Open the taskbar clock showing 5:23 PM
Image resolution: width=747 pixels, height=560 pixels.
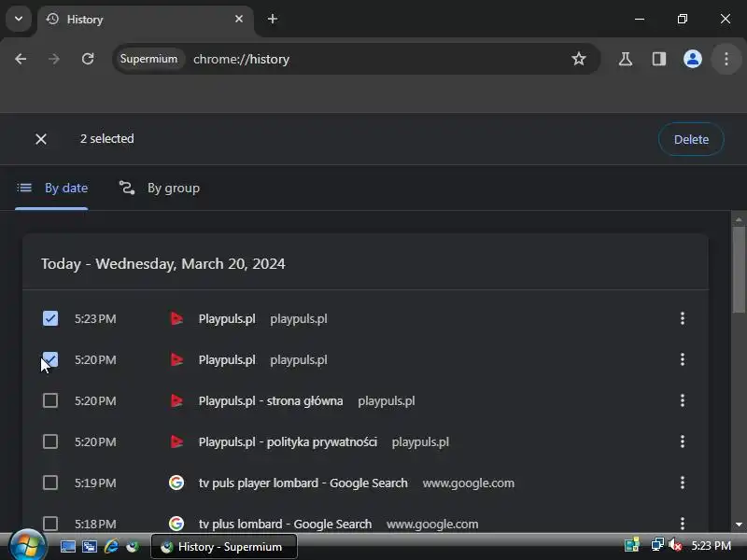pyautogui.click(x=712, y=546)
